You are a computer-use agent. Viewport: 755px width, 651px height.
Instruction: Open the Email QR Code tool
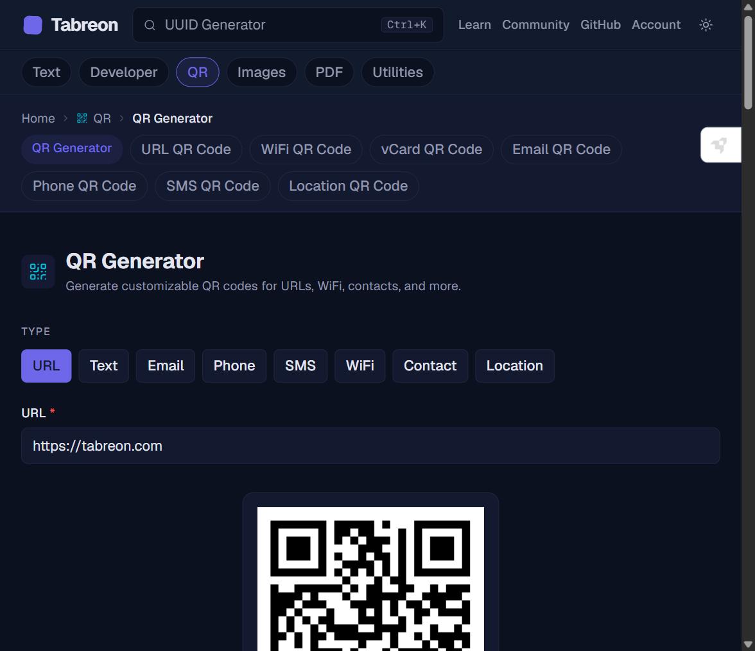coord(561,149)
